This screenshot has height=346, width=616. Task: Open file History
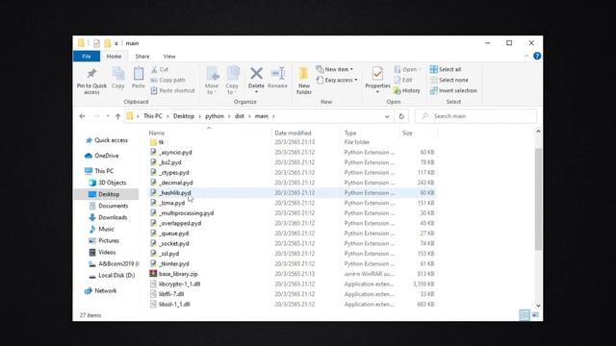pyautogui.click(x=407, y=90)
